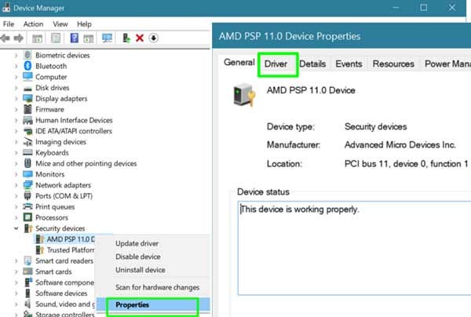Click the Display adapters icon
The height and width of the screenshot is (317, 471).
point(27,98)
